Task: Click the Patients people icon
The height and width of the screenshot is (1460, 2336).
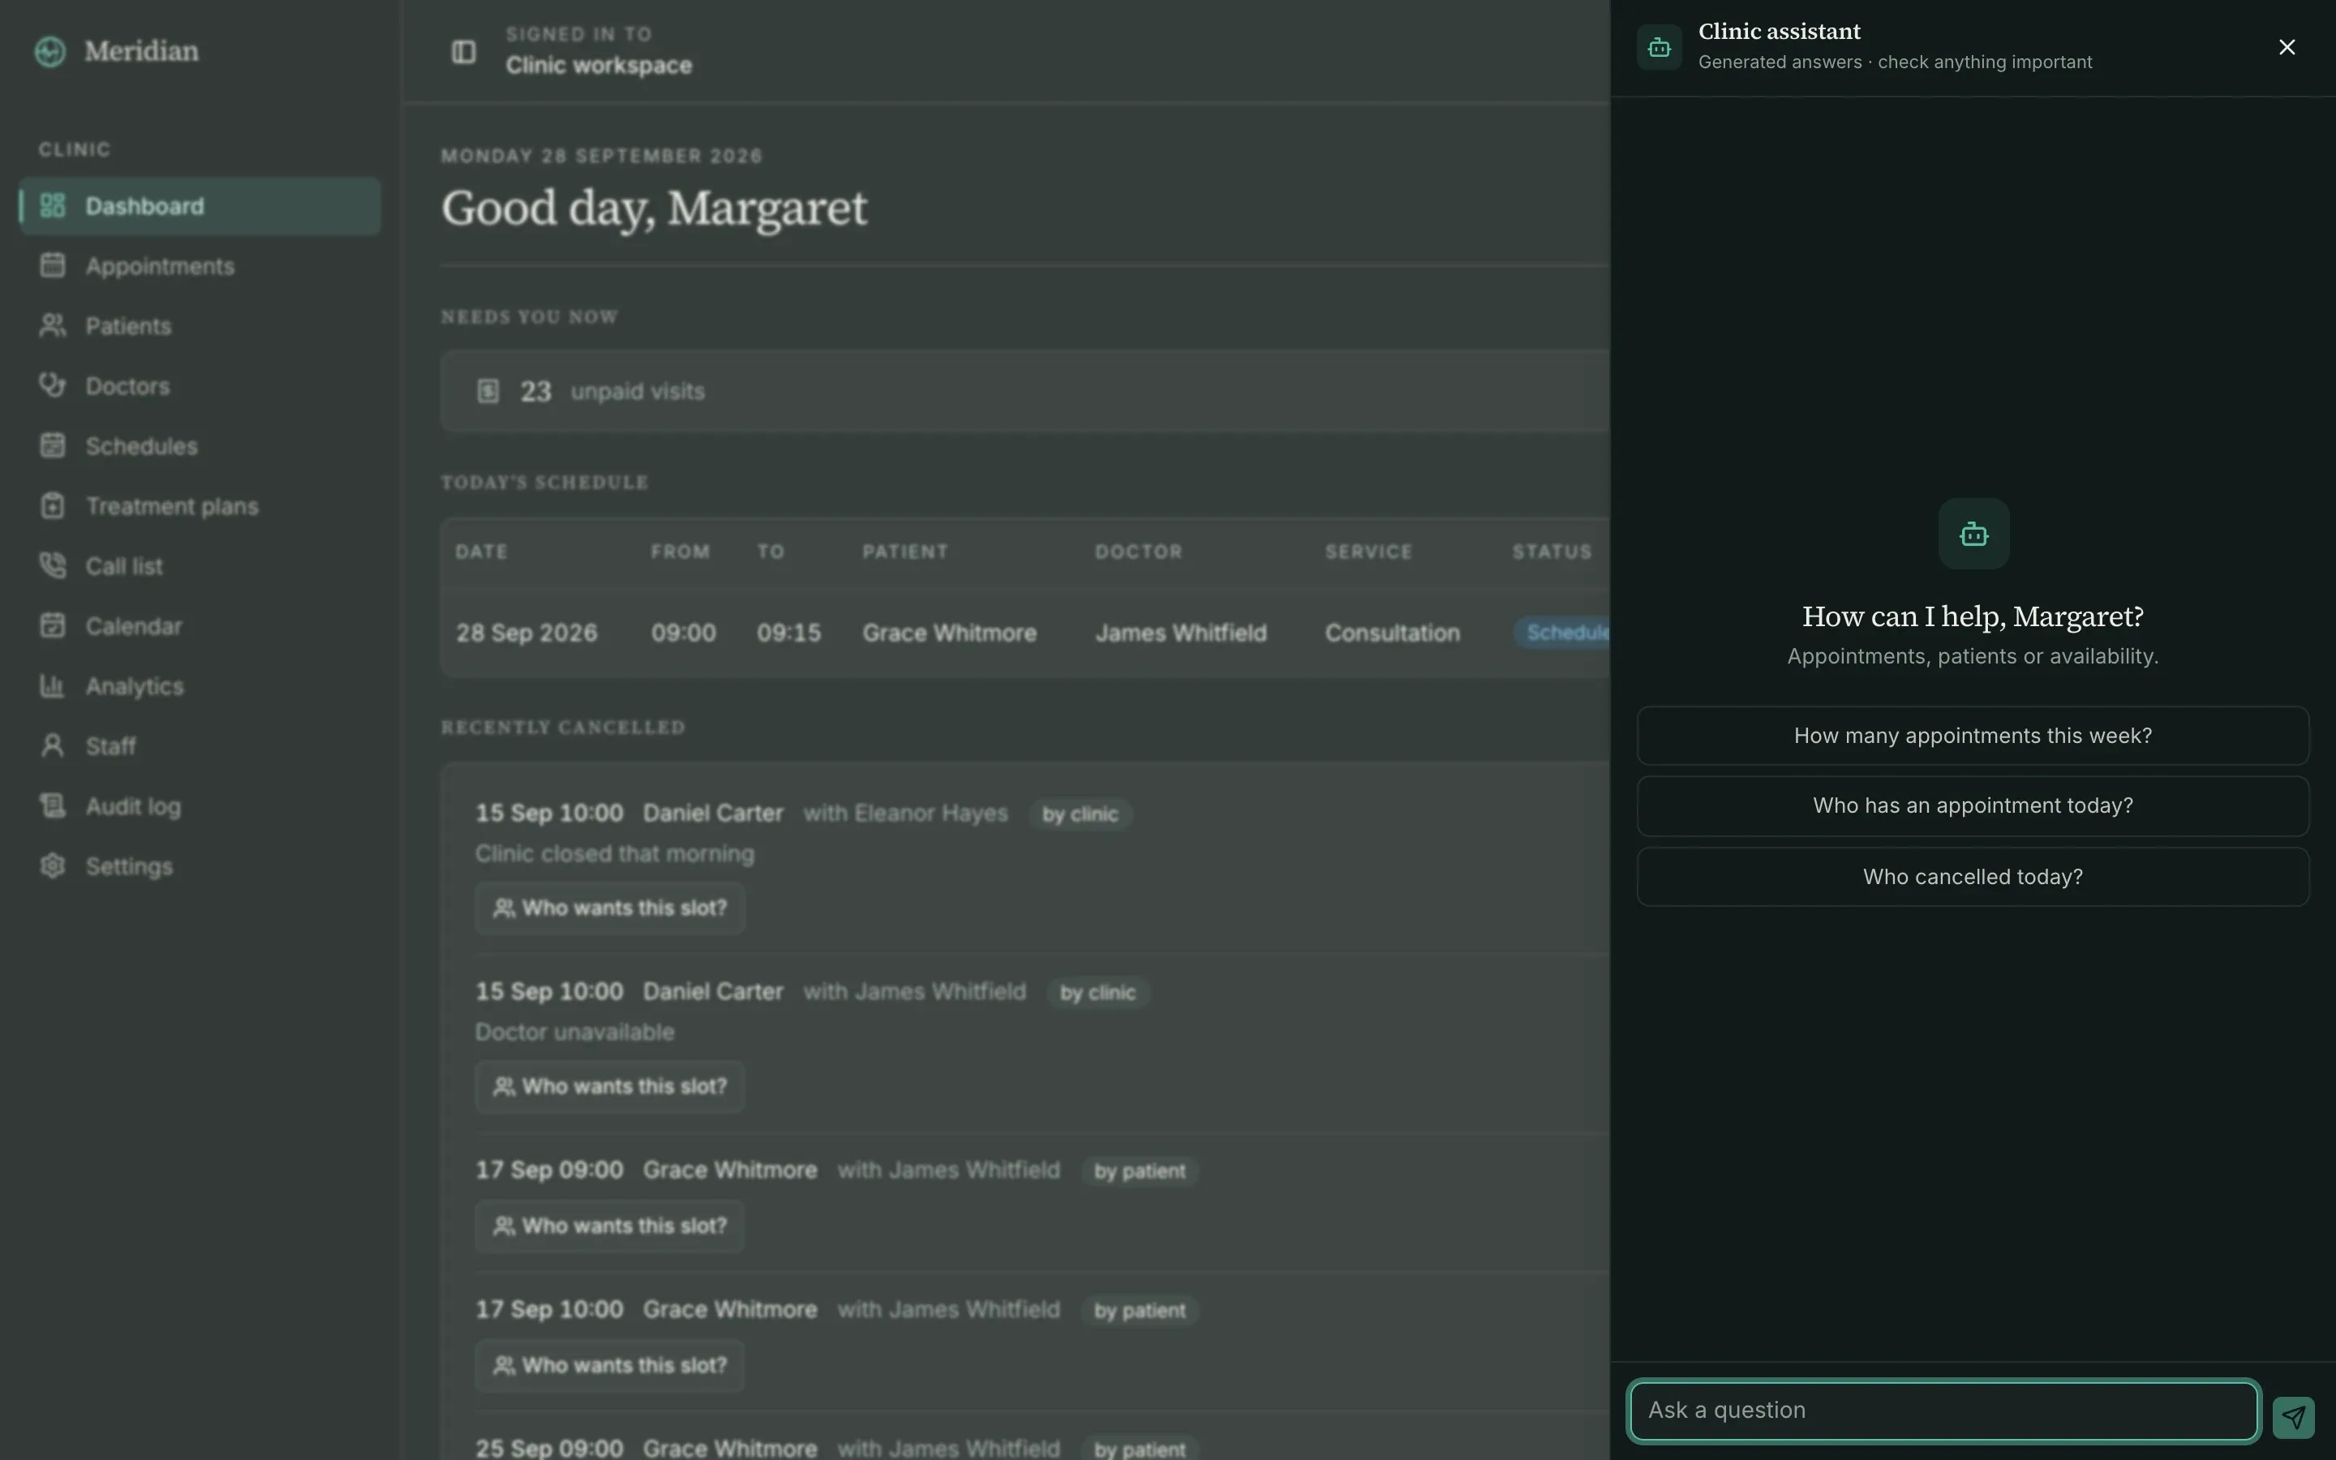Action: point(52,325)
